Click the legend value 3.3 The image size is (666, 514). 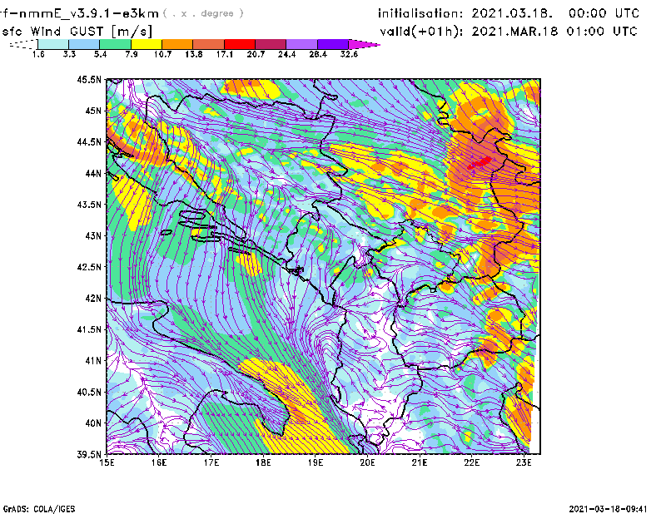[69, 54]
